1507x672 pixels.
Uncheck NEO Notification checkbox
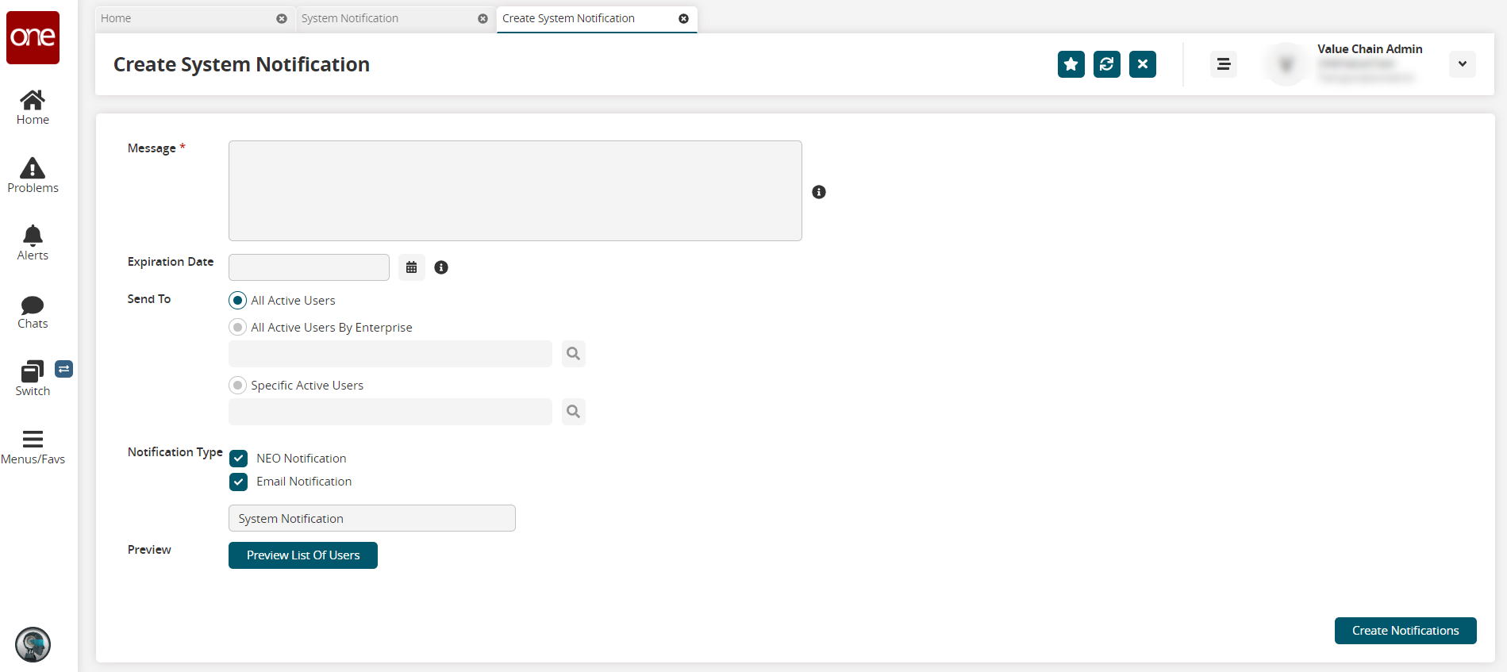coord(239,459)
